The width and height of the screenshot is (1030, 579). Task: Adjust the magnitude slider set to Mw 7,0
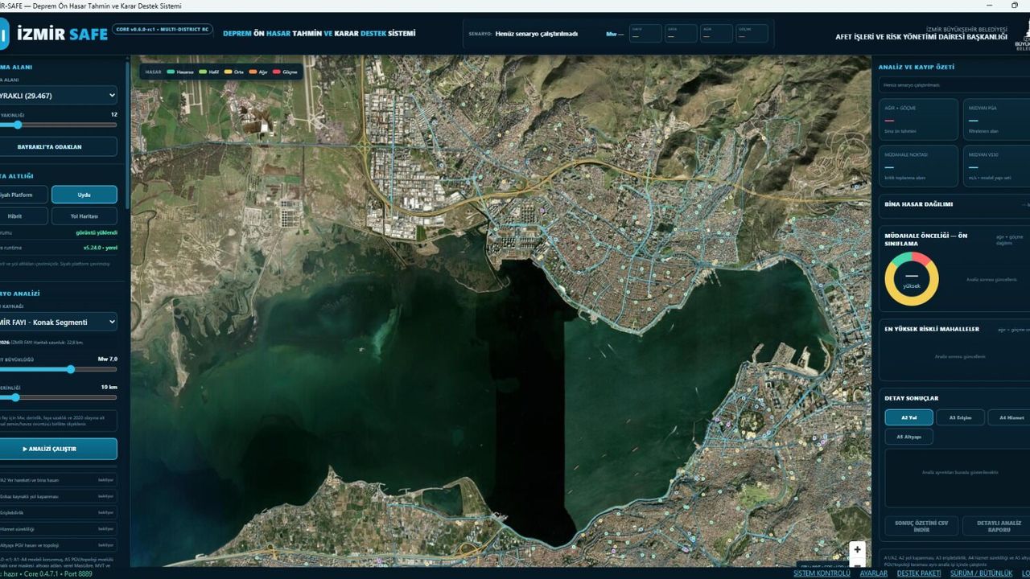point(58,369)
